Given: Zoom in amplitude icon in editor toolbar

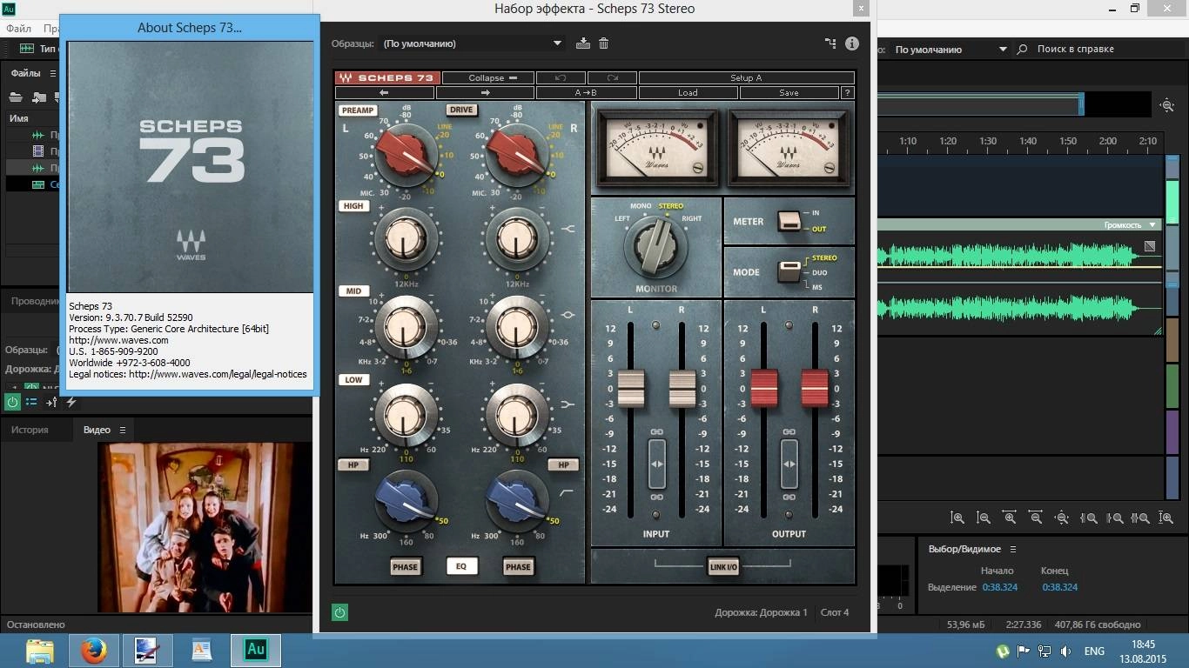Looking at the screenshot, I should [957, 518].
